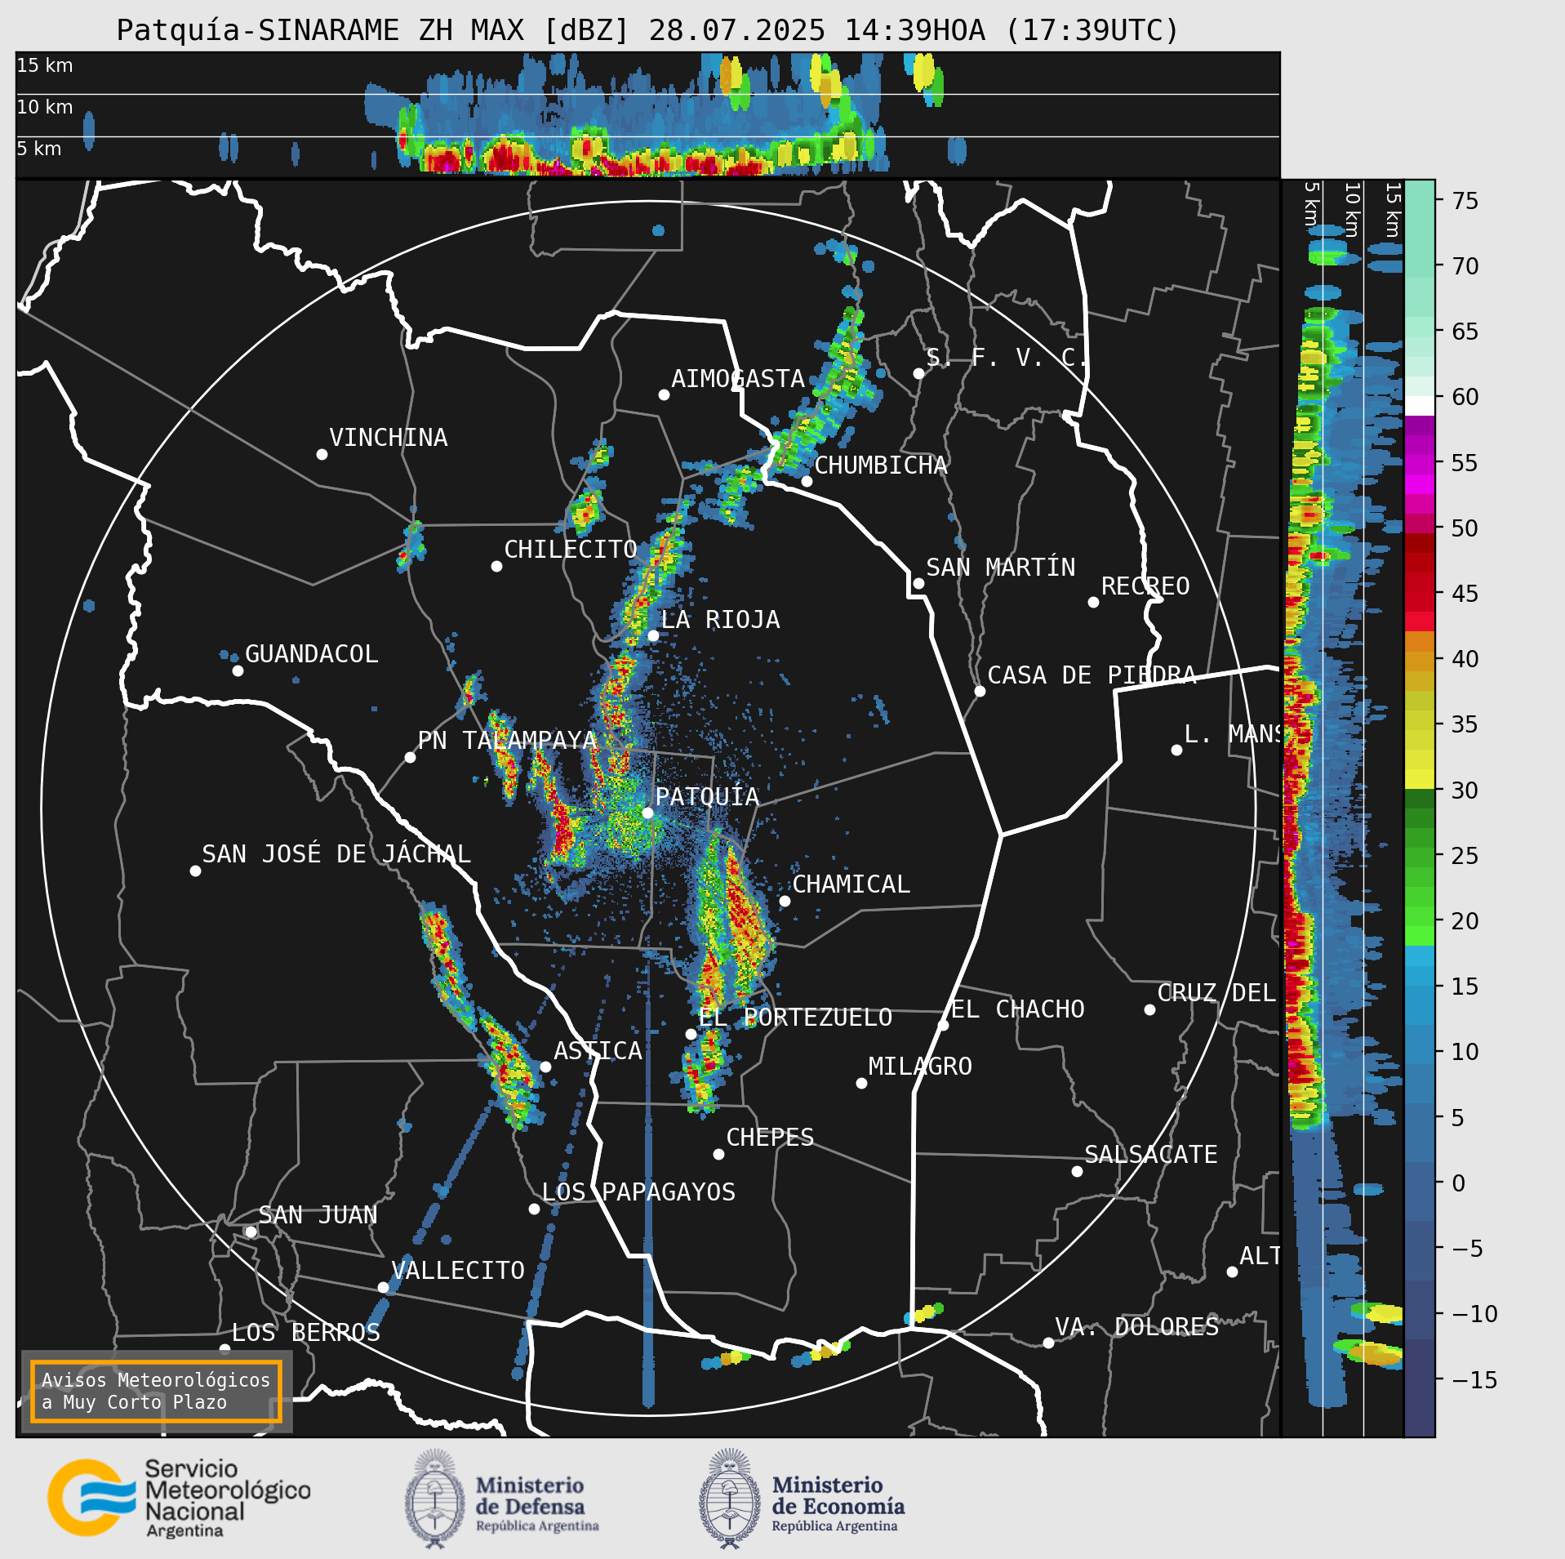Click the SAN MARTÍN location dot
1565x1559 pixels.
coord(918,583)
